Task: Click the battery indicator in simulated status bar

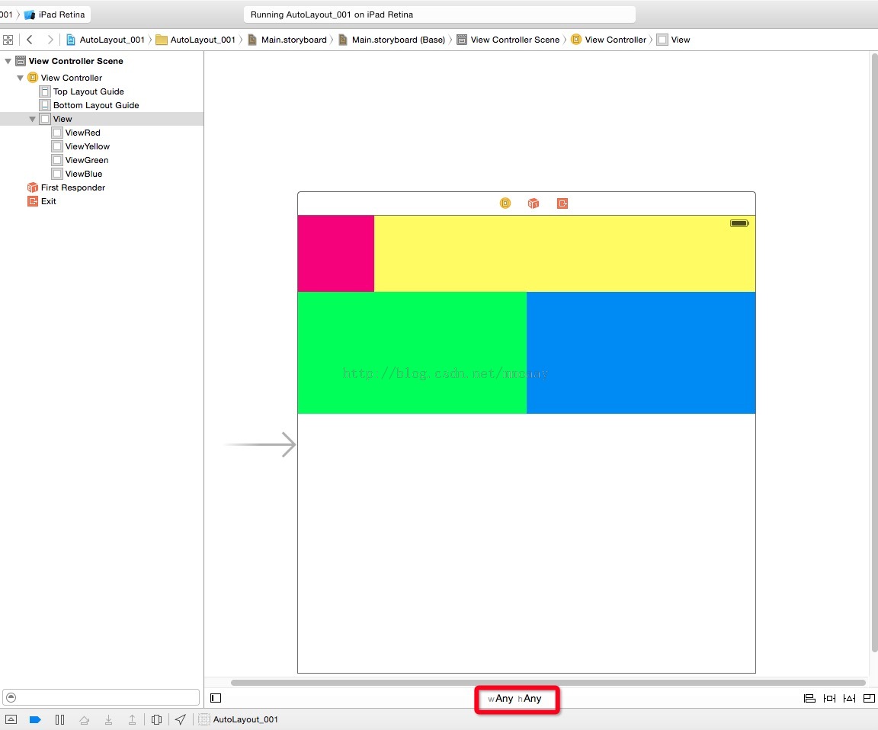Action: (x=740, y=223)
